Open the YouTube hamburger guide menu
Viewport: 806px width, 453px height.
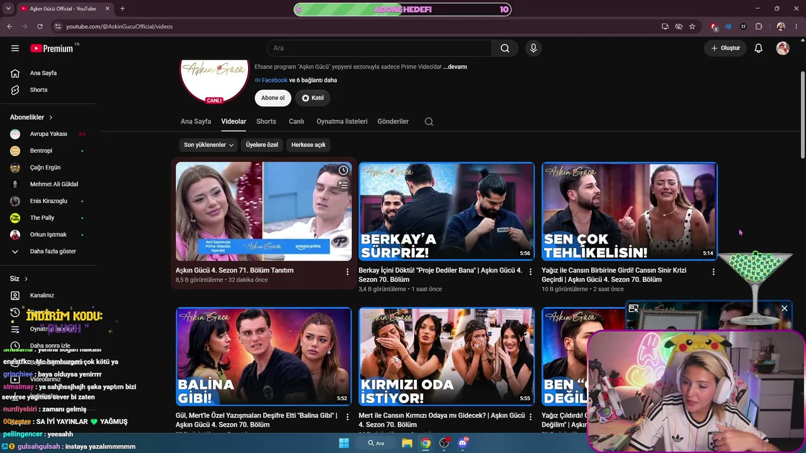(x=15, y=48)
